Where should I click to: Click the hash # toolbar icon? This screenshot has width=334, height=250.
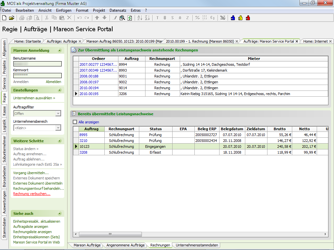[165, 18]
